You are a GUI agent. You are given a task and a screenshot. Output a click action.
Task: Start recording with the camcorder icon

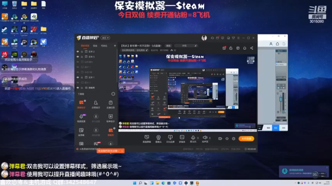220,138
